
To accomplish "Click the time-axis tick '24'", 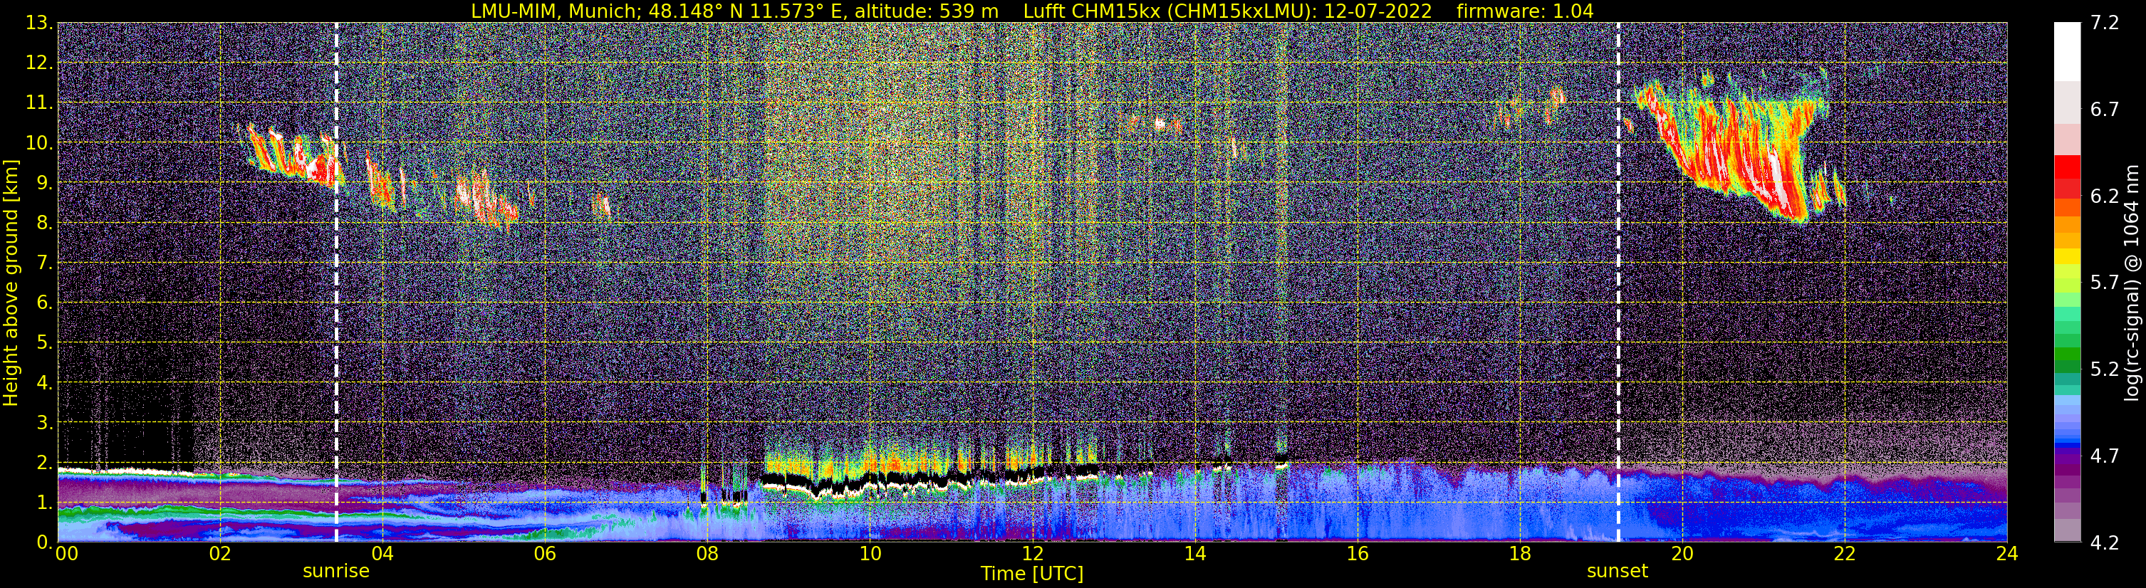I will click(2007, 554).
